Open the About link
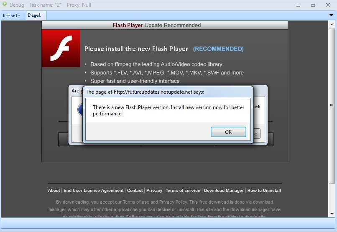 pyautogui.click(x=54, y=191)
